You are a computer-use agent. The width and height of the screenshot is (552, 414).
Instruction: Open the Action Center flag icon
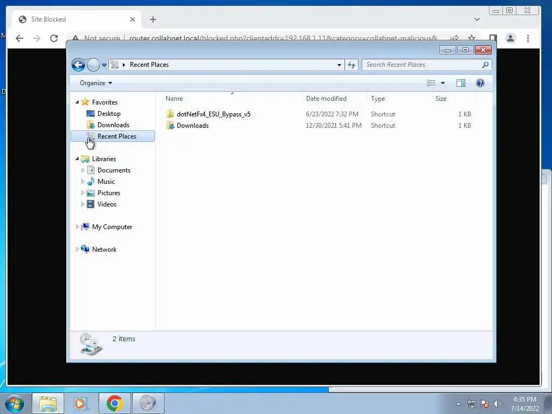485,404
